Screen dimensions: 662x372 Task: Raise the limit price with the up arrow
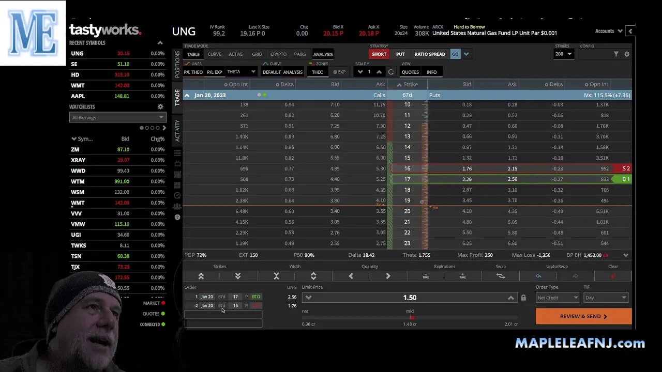(511, 298)
